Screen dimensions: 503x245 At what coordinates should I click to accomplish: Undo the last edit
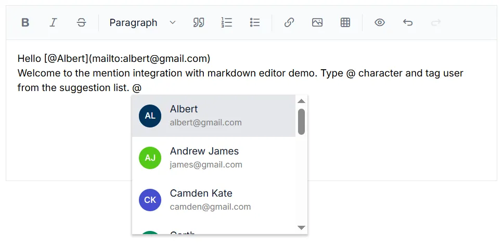408,22
